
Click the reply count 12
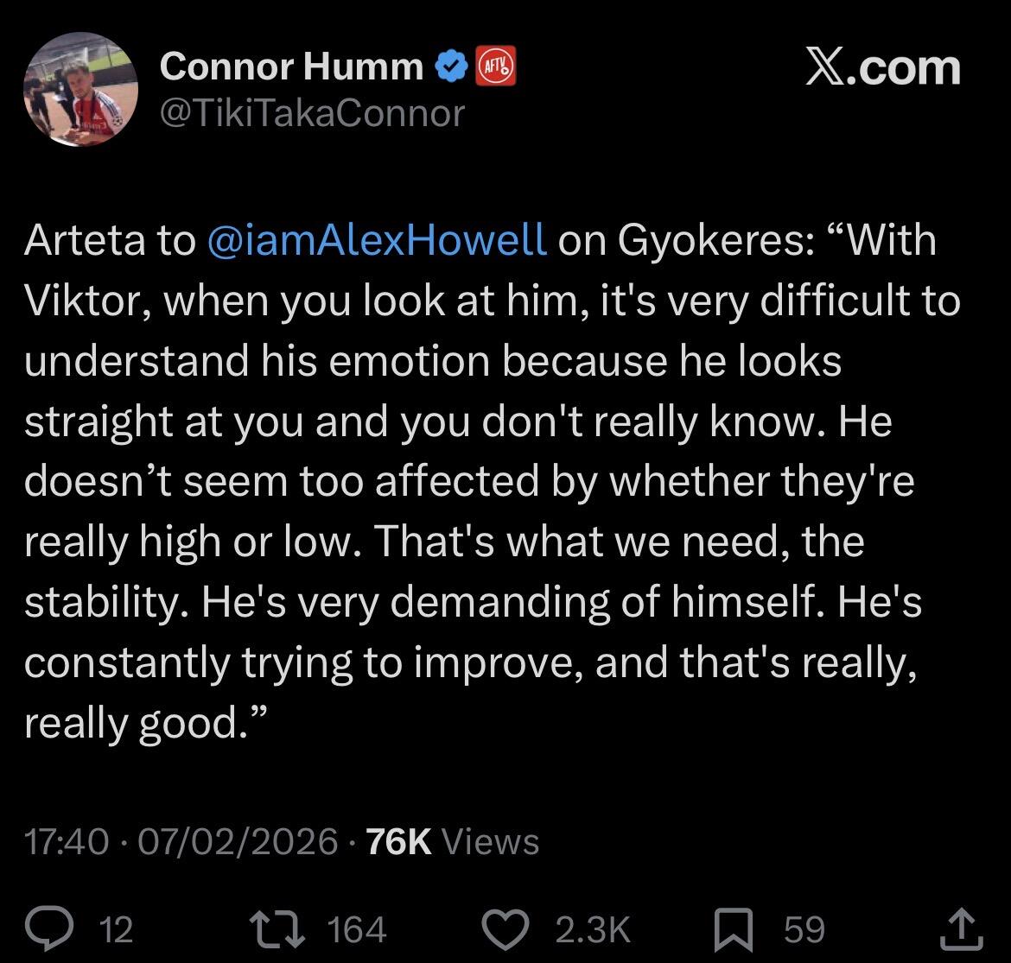tap(116, 929)
